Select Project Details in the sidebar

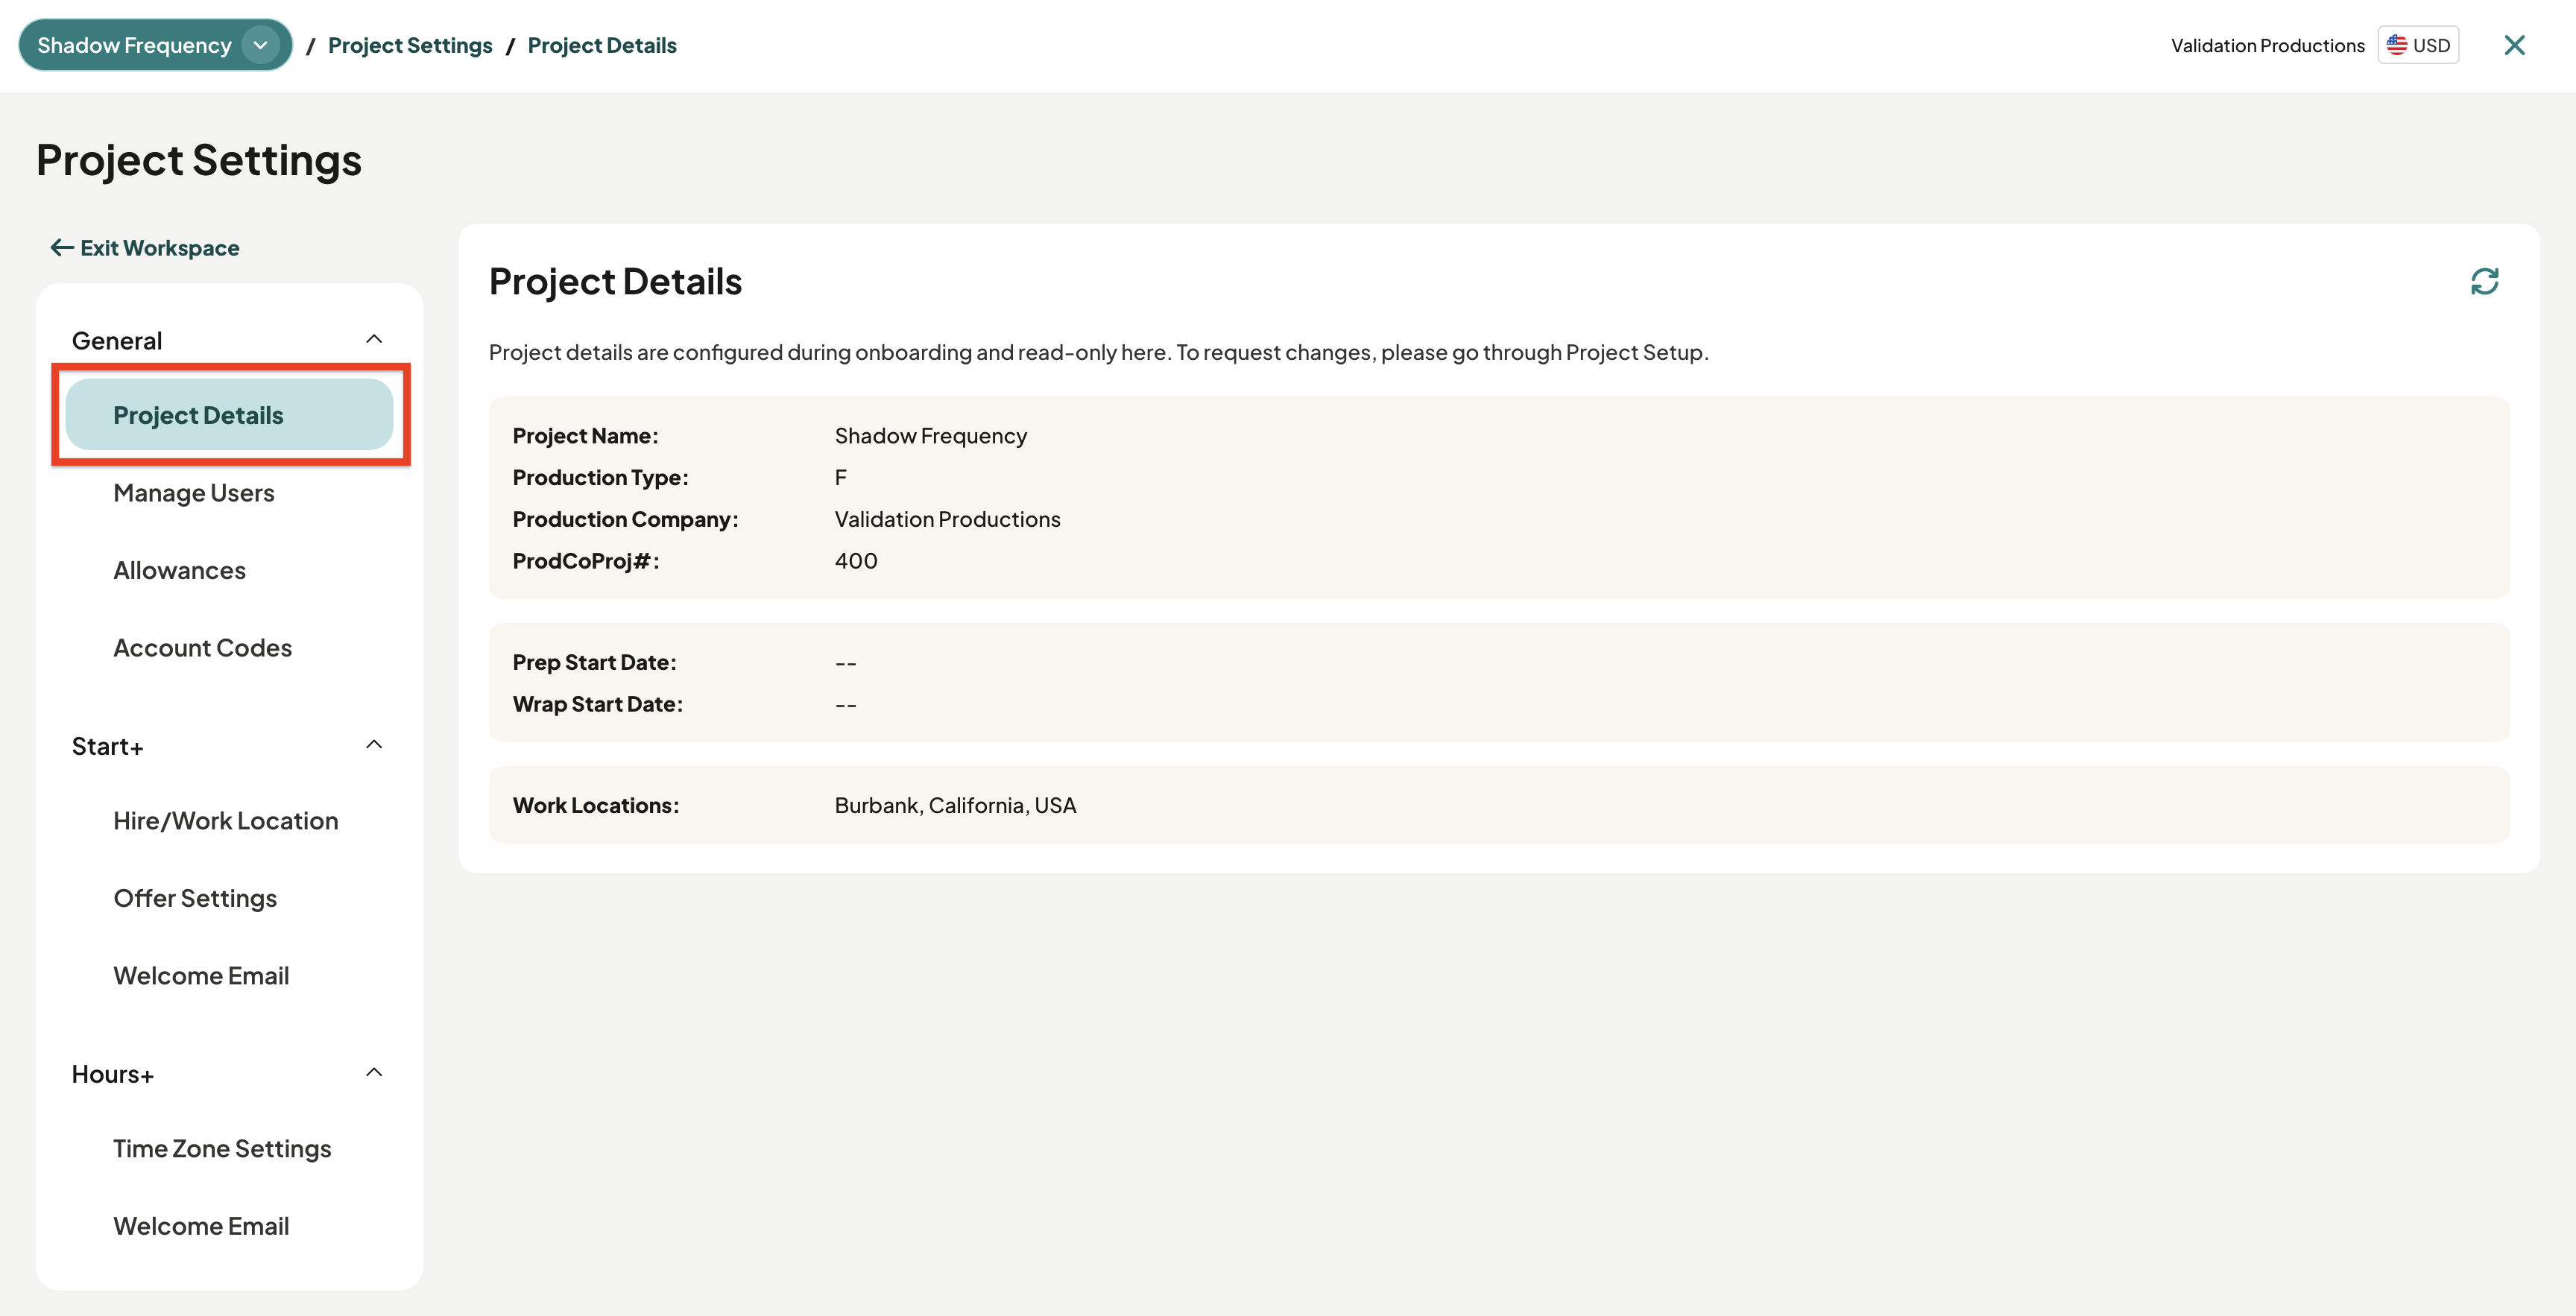(229, 415)
